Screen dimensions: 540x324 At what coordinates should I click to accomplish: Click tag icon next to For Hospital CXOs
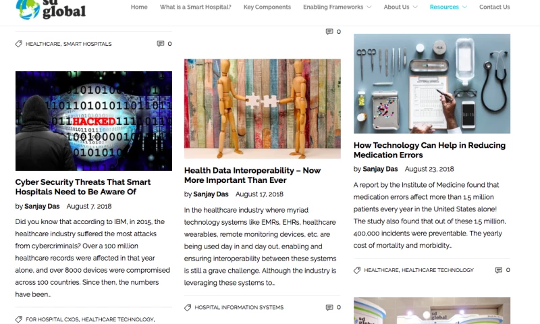coord(19,319)
